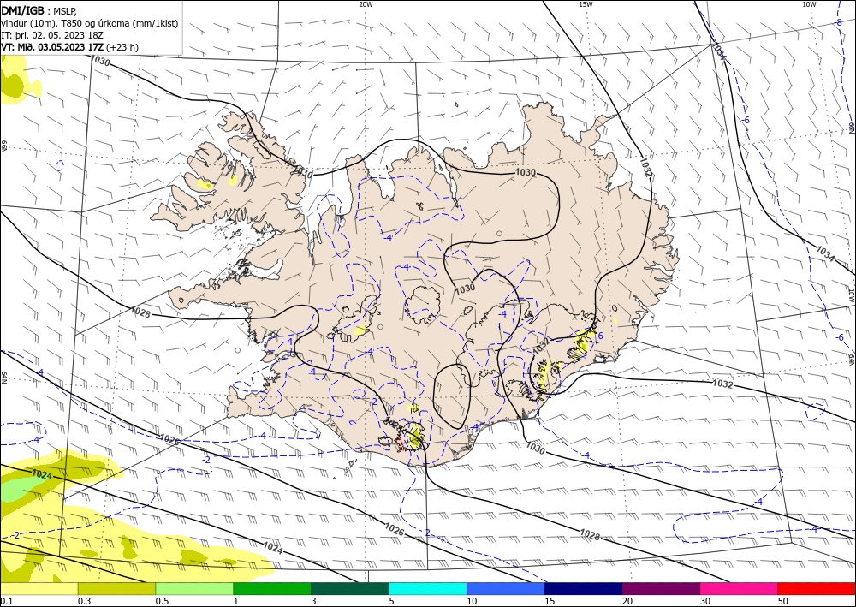This screenshot has width=856, height=607.
Task: Click 'VT: Mið. 03.05.2023 17Z' valid time
Action: pyautogui.click(x=52, y=47)
